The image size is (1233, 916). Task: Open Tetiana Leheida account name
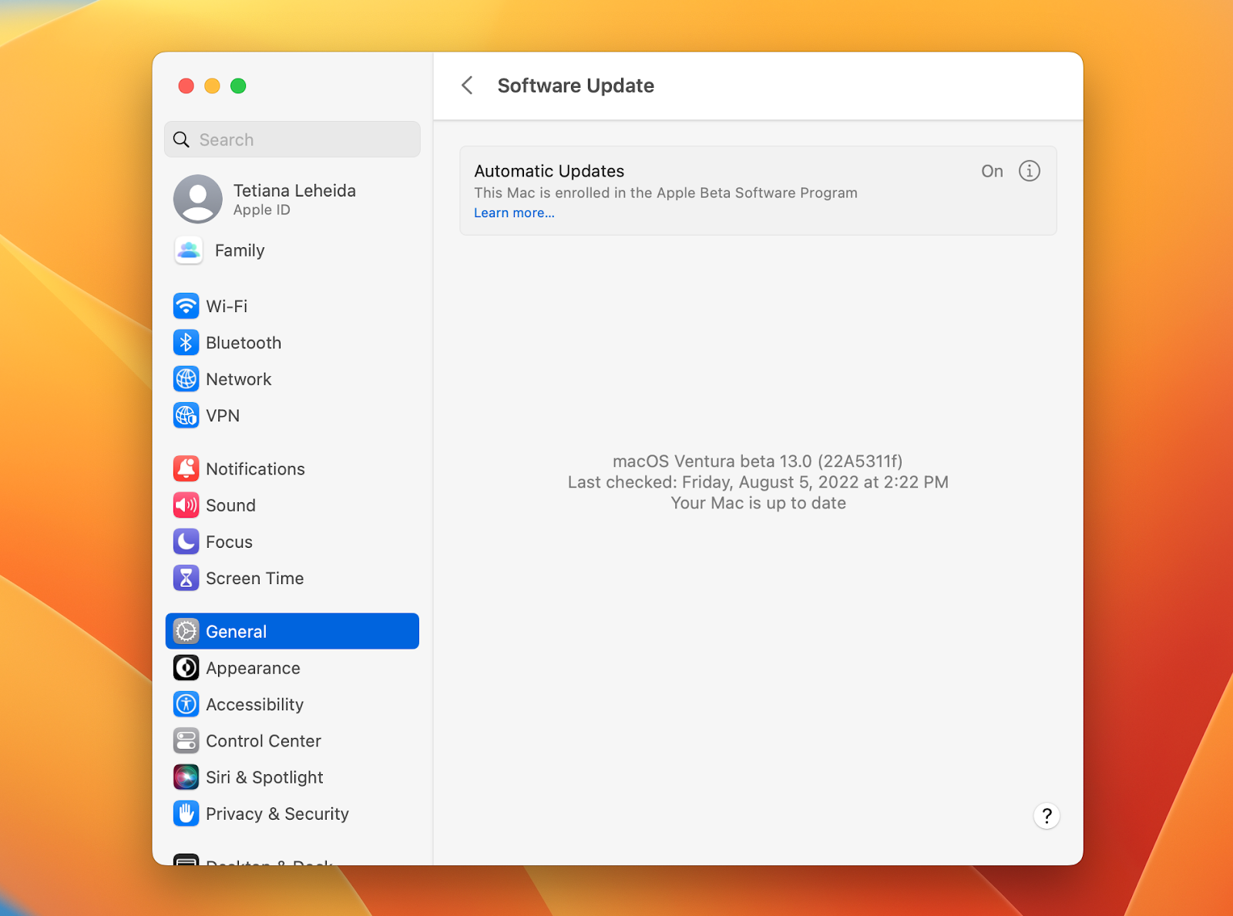pyautogui.click(x=294, y=190)
